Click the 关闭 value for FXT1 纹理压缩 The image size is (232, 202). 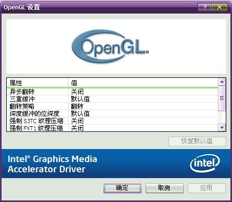tap(78, 128)
